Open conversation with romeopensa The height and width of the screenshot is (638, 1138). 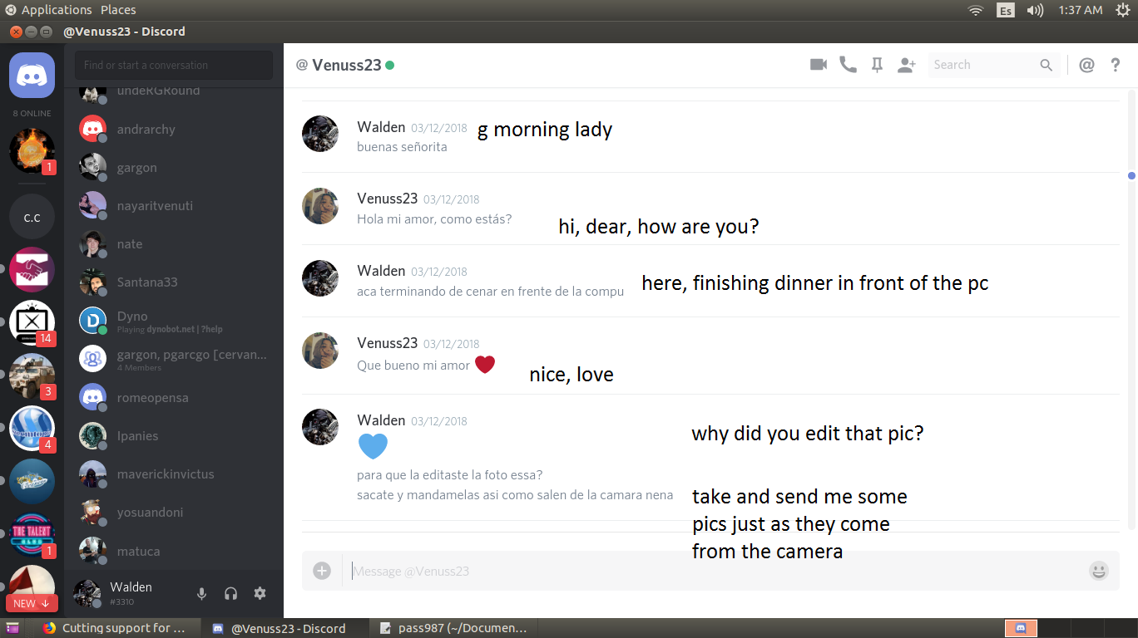coord(173,397)
